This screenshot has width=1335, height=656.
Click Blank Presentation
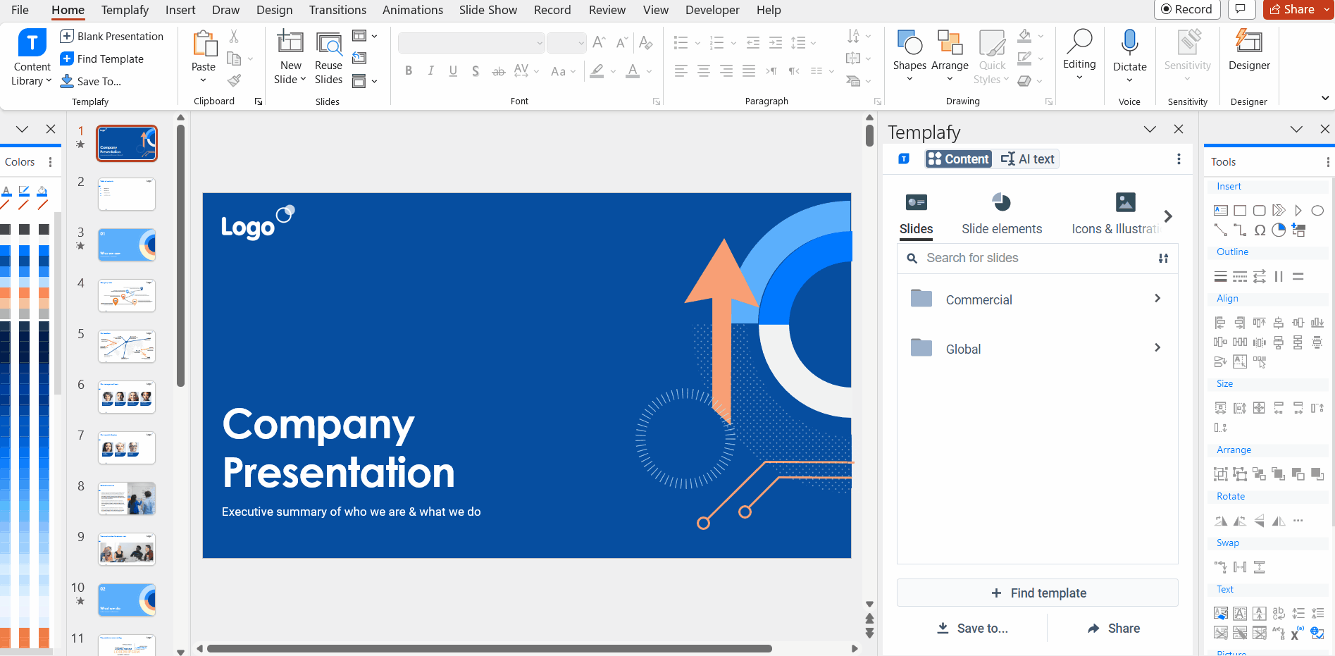click(x=113, y=36)
